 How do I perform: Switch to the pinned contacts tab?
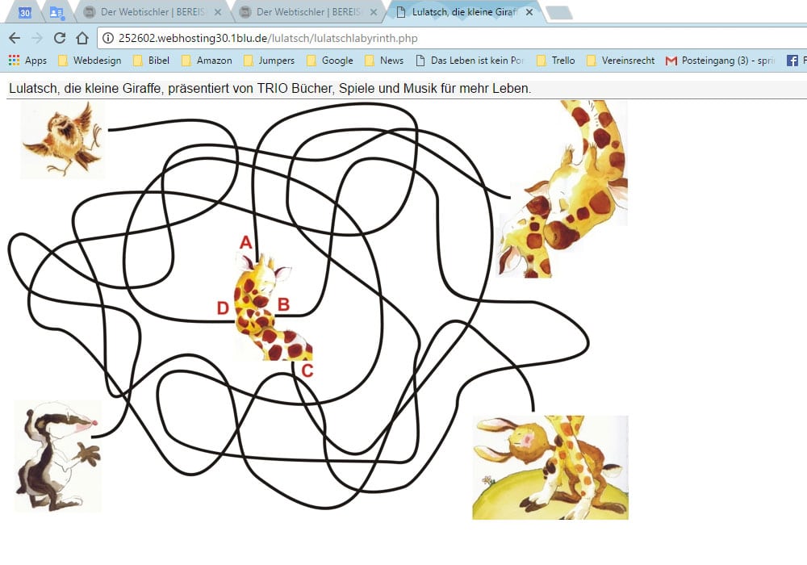(x=56, y=12)
